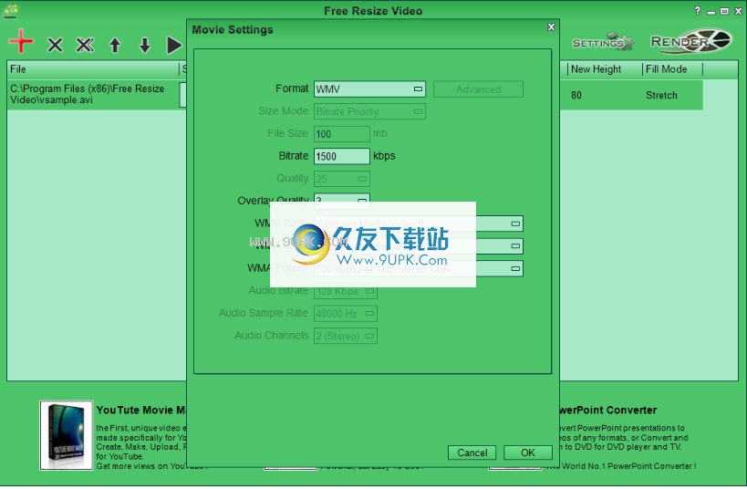Open the Quality 25 dropdown
747x489 pixels.
coord(342,179)
